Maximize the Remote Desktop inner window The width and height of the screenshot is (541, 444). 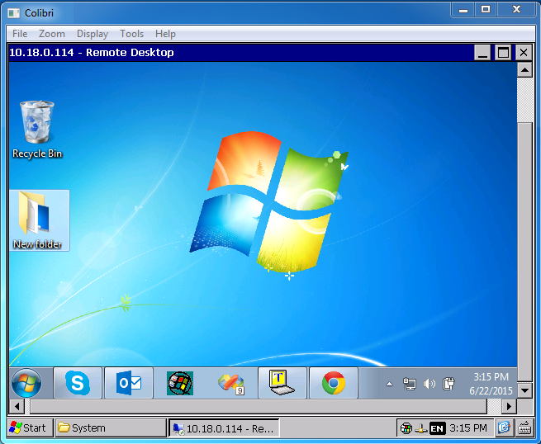click(503, 53)
